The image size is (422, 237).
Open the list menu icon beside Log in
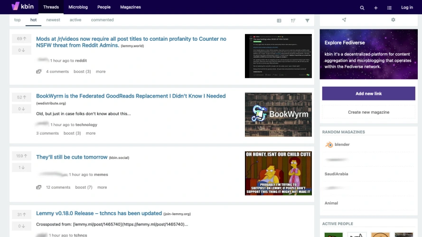coord(389,8)
